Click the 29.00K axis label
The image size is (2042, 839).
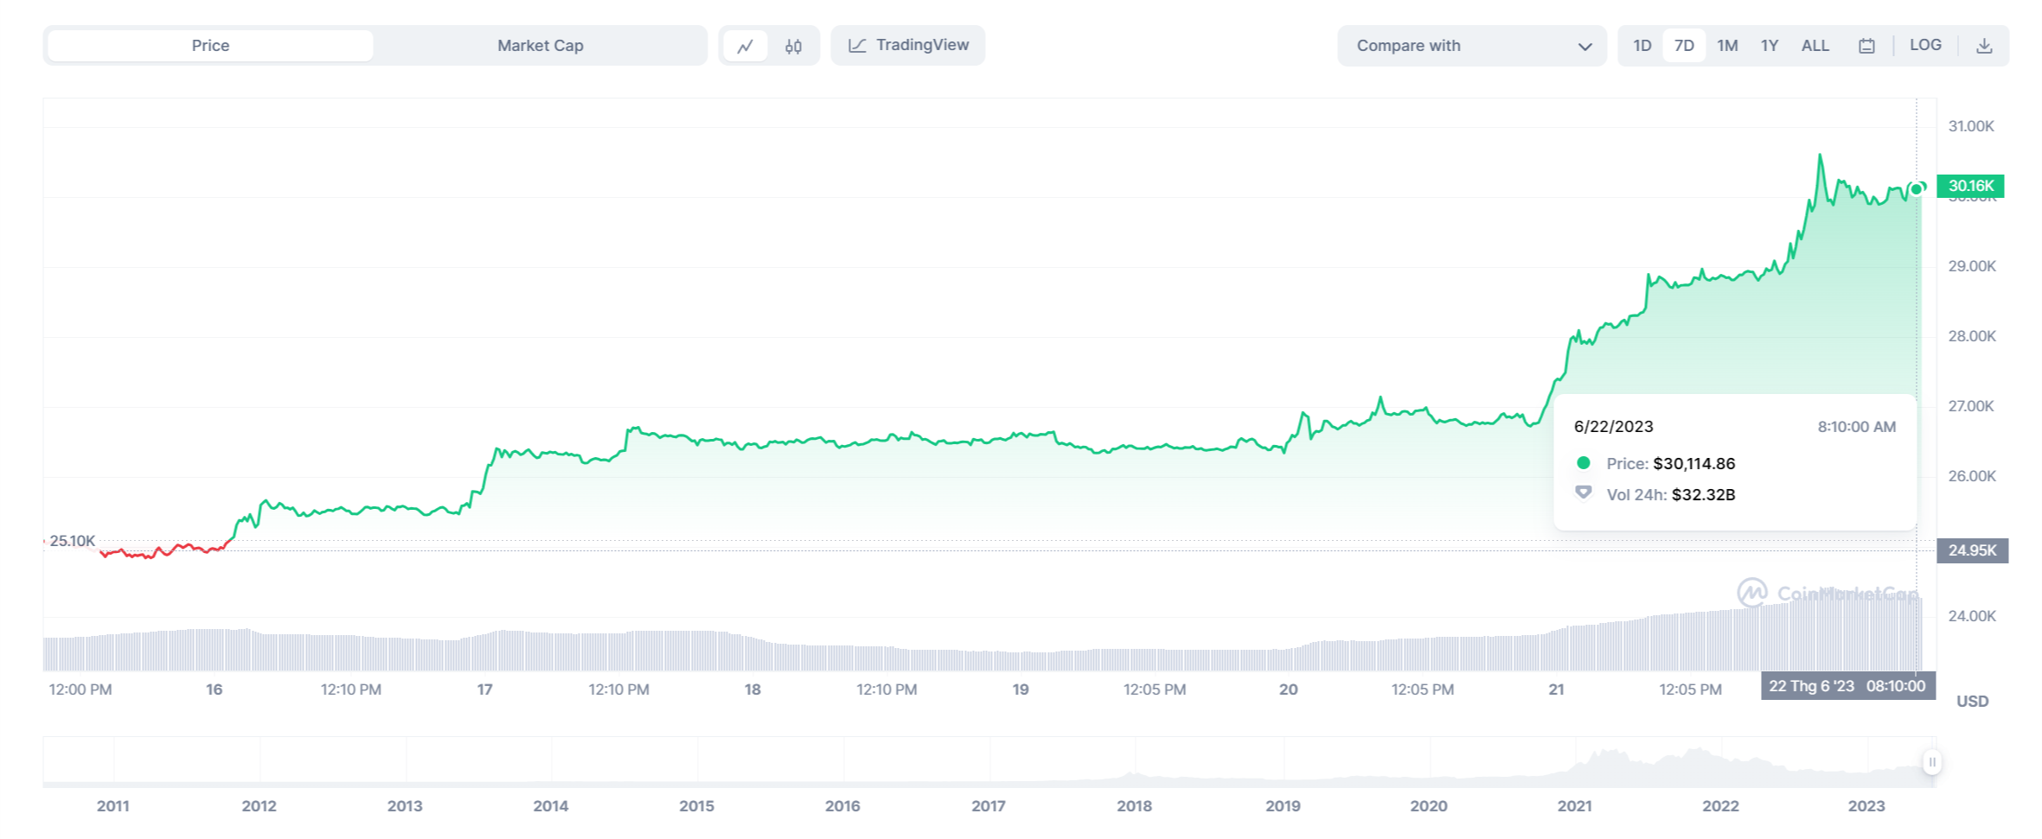click(1971, 266)
